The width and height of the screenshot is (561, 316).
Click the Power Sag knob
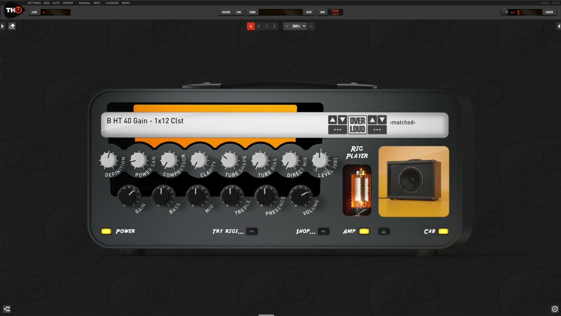(x=138, y=161)
